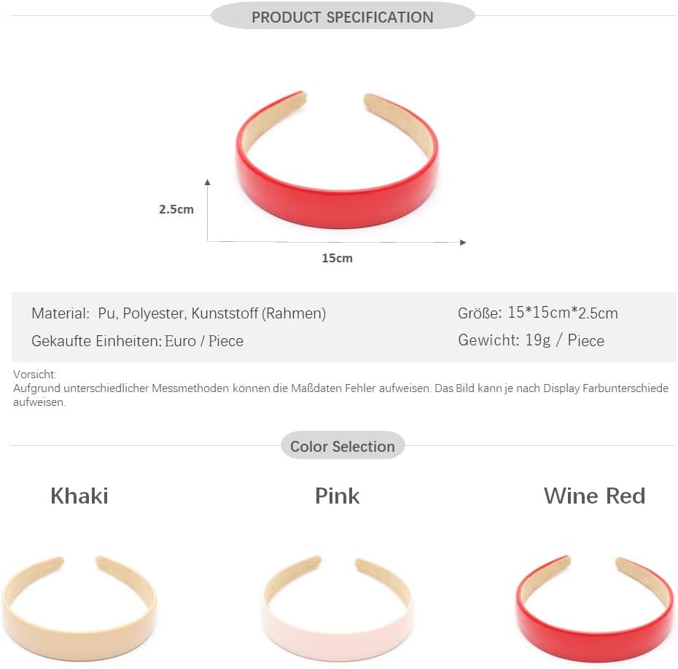Image resolution: width=678 pixels, height=669 pixels.
Task: Click the Vorsicht caution heading
Action: point(34,375)
